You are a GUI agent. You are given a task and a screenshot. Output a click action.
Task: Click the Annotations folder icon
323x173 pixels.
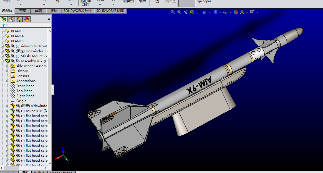(13, 81)
